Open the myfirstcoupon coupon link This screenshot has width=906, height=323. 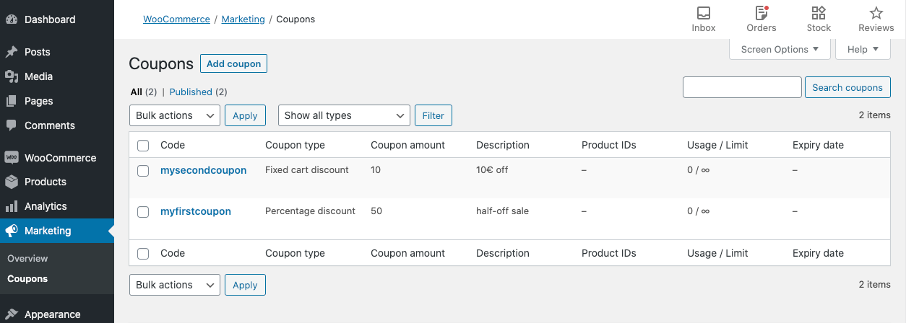pos(196,211)
